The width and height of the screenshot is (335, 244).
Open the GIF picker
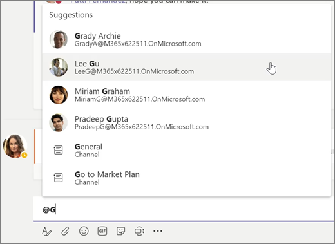click(102, 231)
